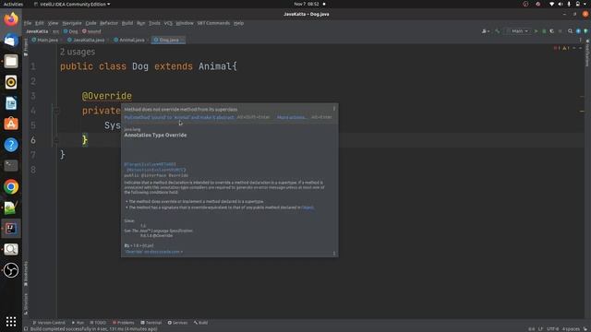
Task: Open the Code menu
Action: 90,23
